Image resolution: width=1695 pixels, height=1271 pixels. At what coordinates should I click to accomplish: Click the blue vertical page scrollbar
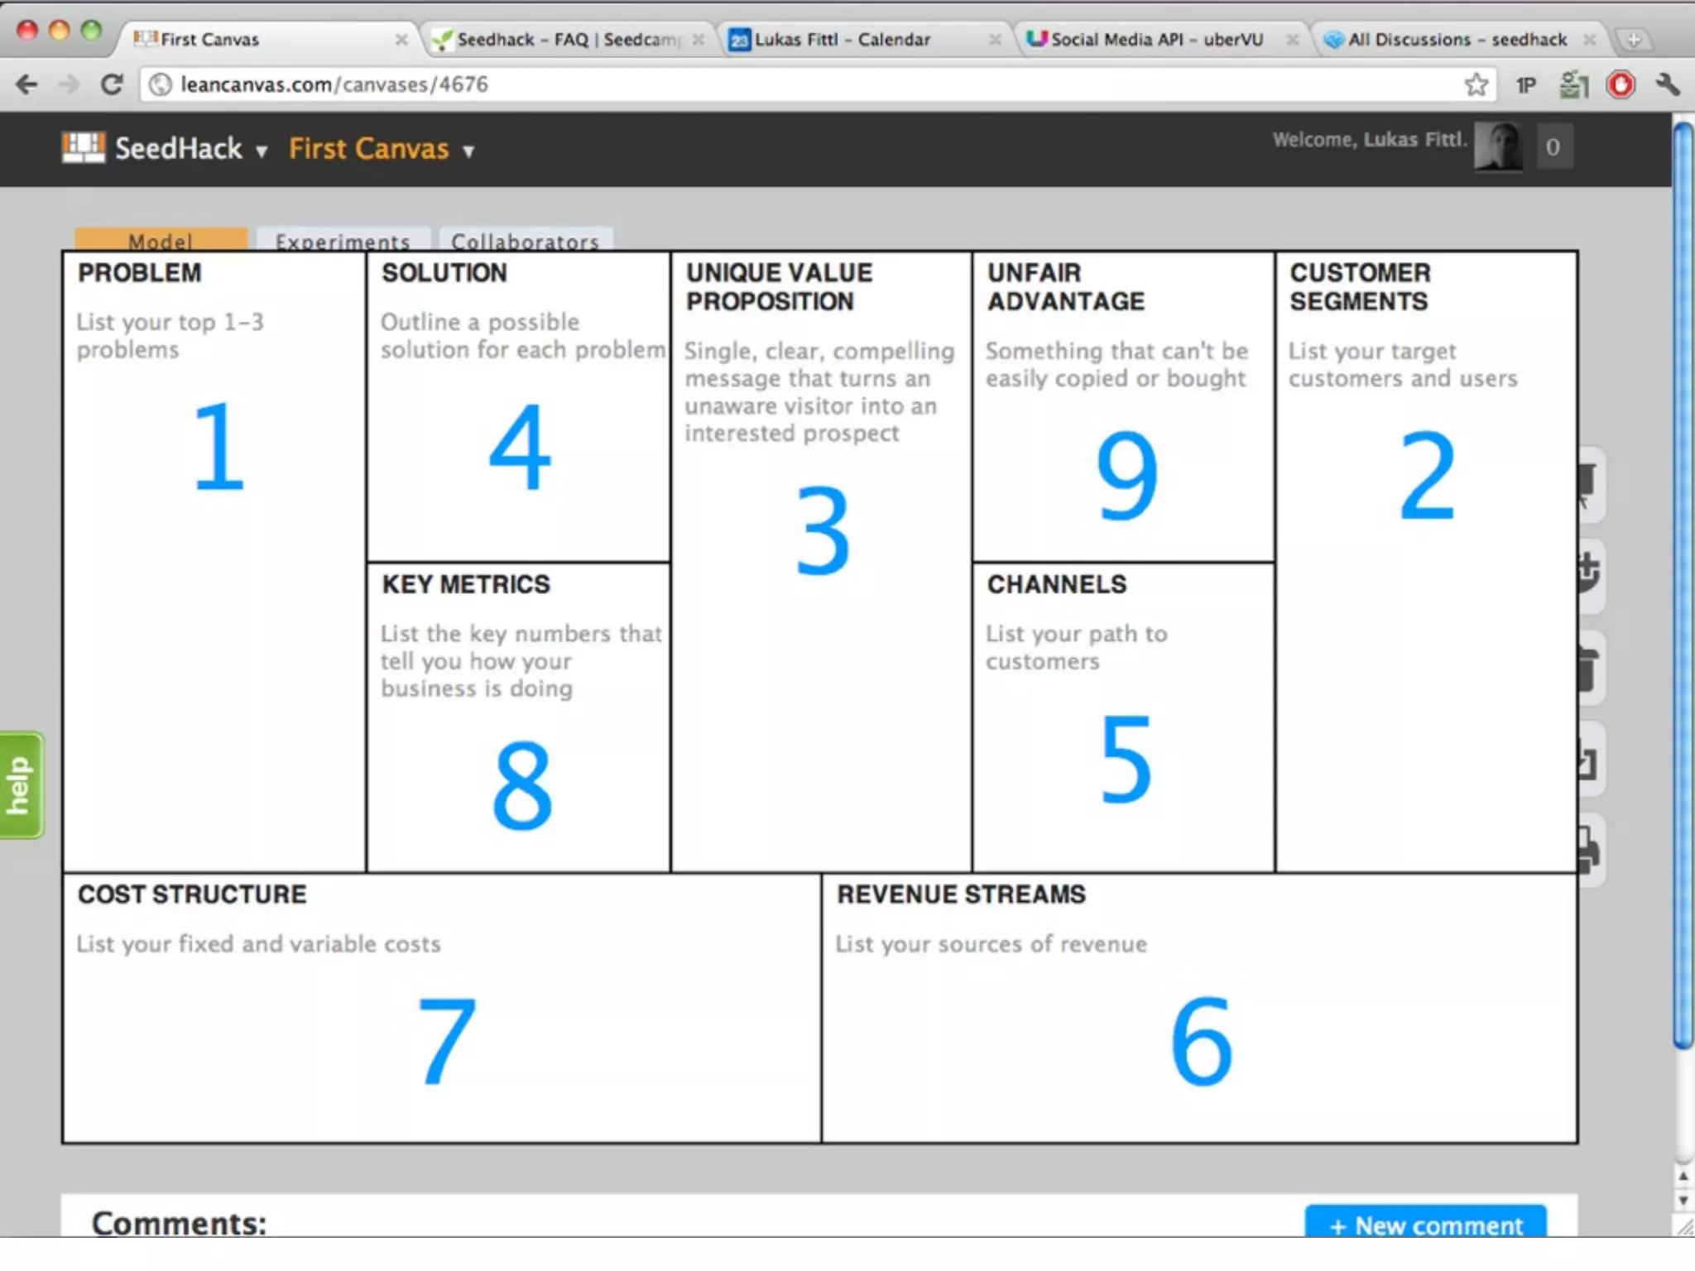[x=1683, y=579]
